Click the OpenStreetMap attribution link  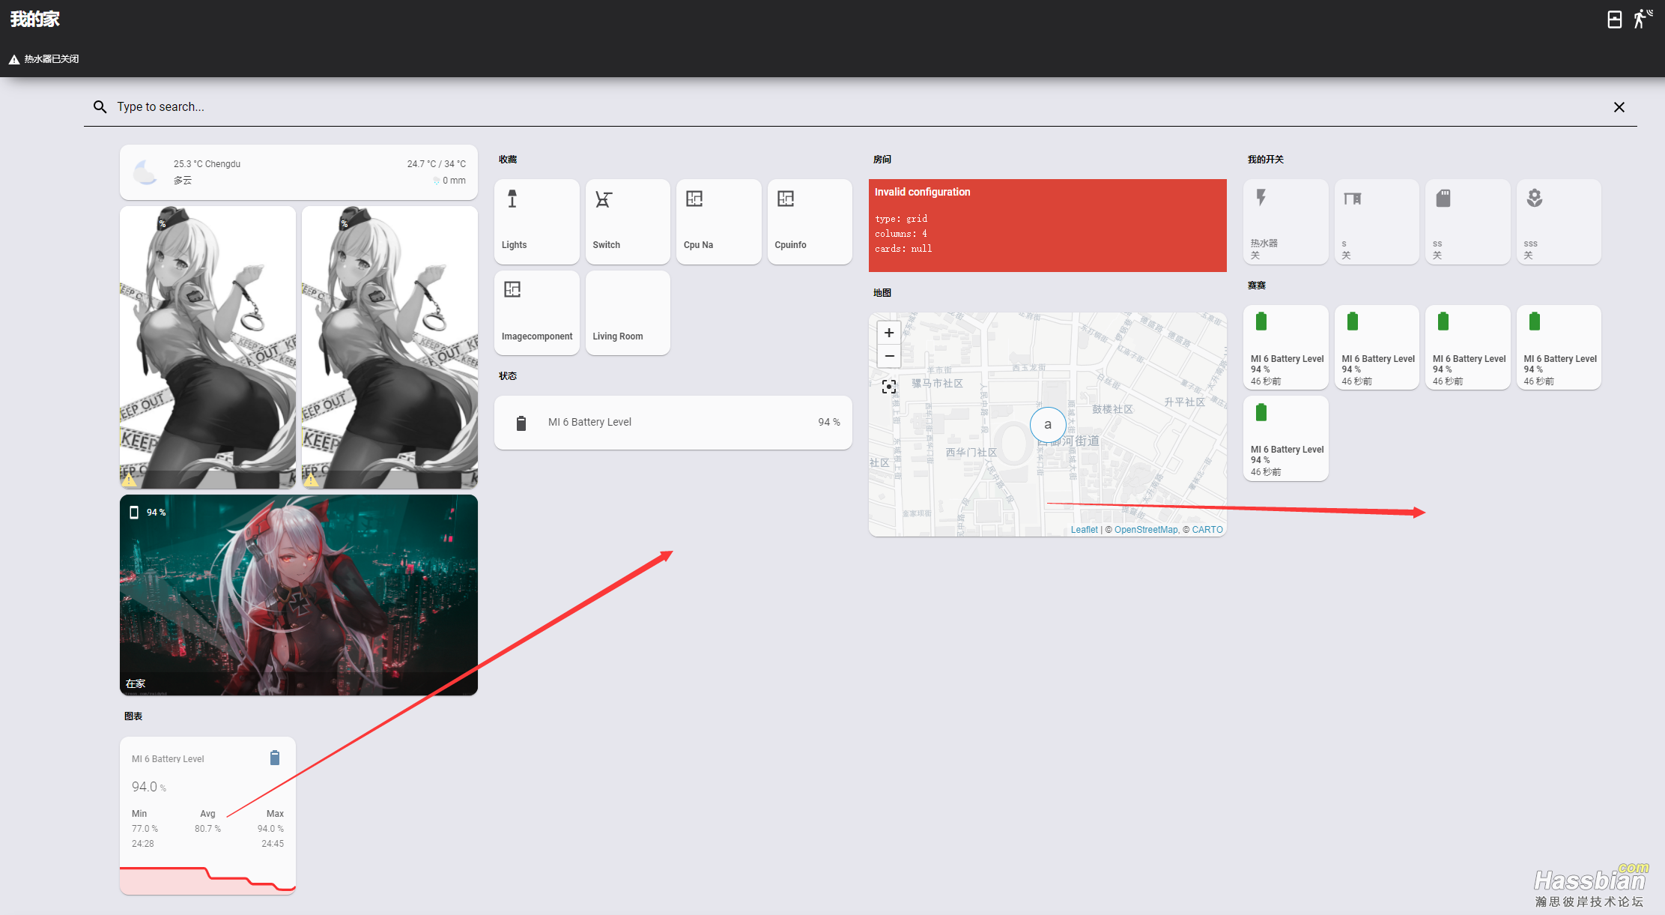pos(1147,528)
